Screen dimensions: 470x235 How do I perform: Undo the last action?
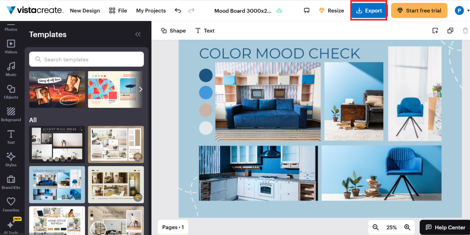178,11
